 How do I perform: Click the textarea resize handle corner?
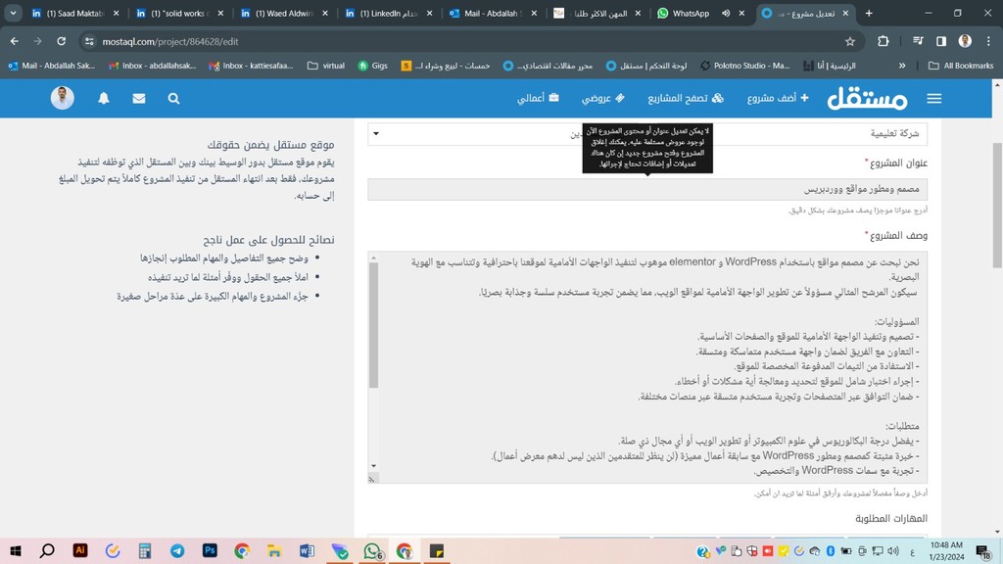coord(371,478)
